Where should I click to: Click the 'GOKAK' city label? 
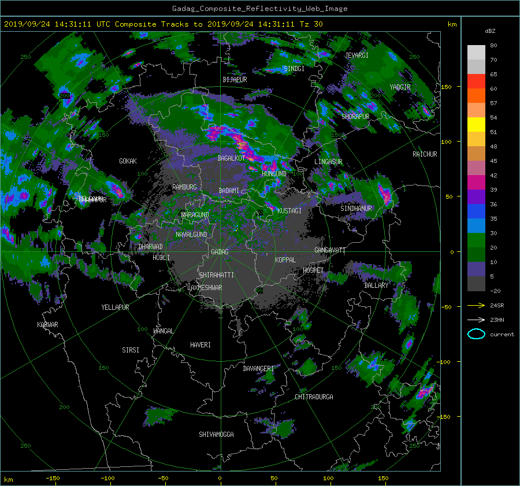click(128, 161)
